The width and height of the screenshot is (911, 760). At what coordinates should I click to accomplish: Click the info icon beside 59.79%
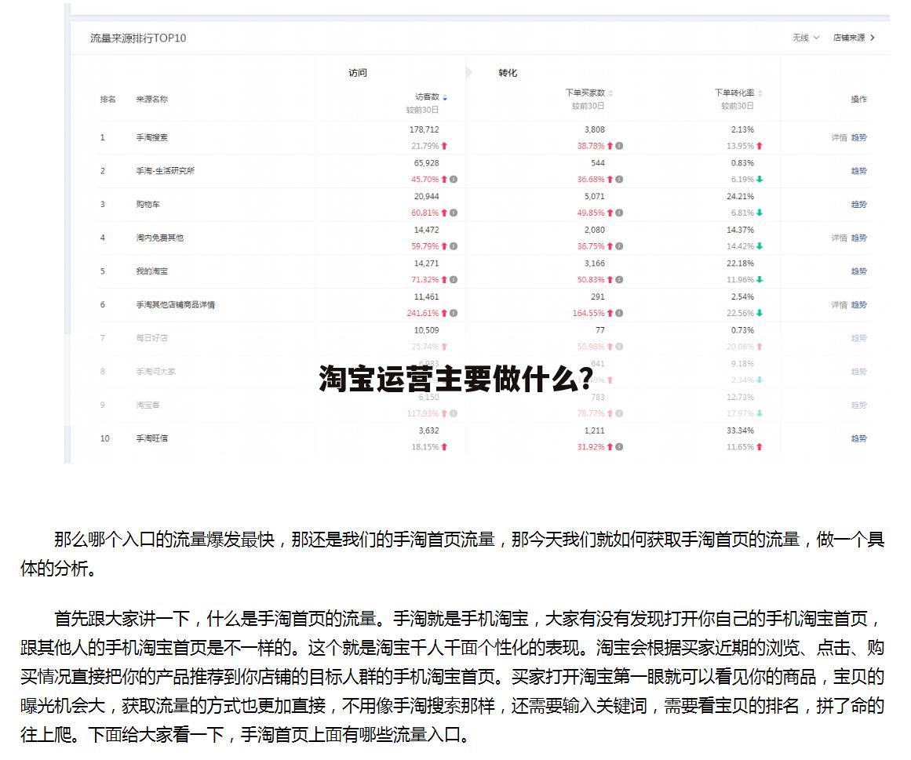pos(454,246)
